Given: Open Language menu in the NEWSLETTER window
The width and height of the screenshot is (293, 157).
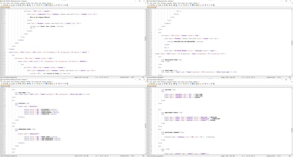Looking at the screenshot, I should (x=169, y=3).
